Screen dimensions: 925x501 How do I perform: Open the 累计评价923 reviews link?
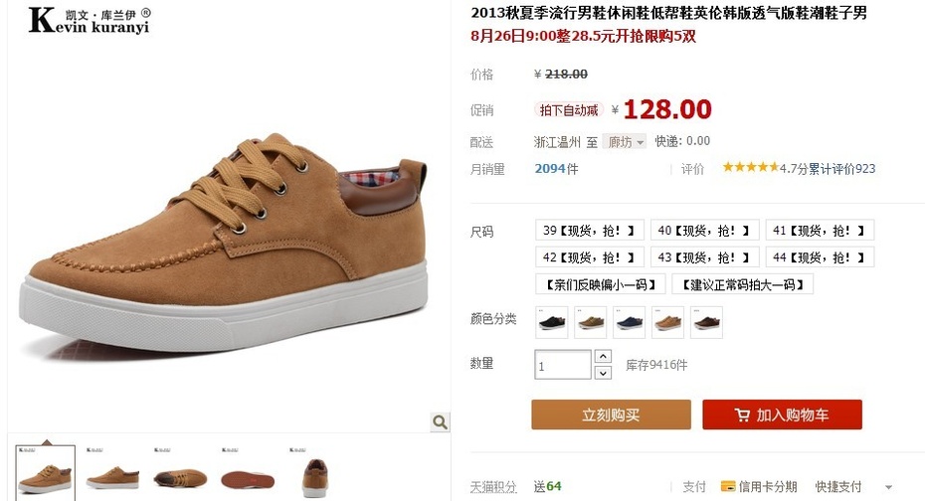841,169
